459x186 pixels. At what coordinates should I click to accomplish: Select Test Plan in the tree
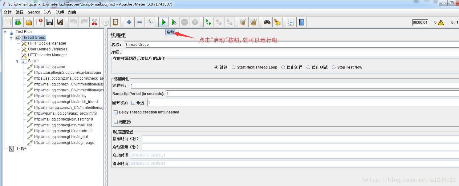tap(23, 32)
